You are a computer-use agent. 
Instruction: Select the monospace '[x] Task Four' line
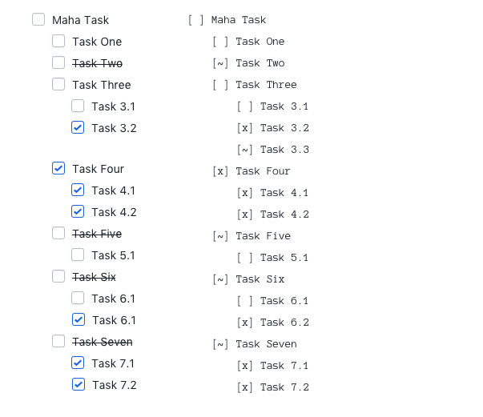coord(252,171)
